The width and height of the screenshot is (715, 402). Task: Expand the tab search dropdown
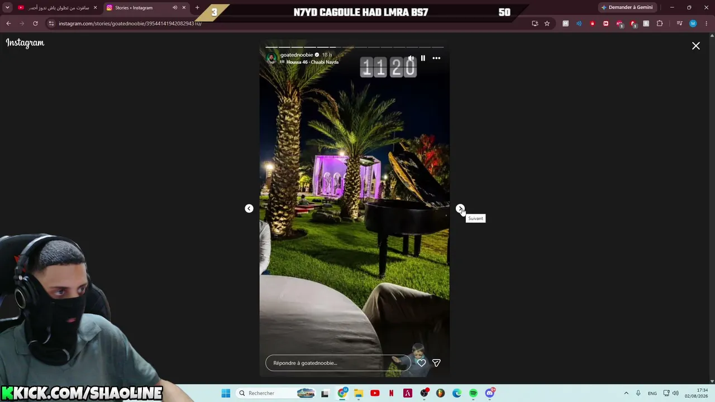tap(7, 8)
